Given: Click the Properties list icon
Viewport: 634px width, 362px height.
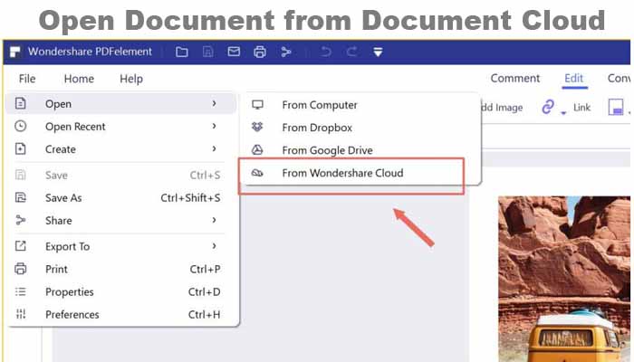Looking at the screenshot, I should click(x=20, y=291).
